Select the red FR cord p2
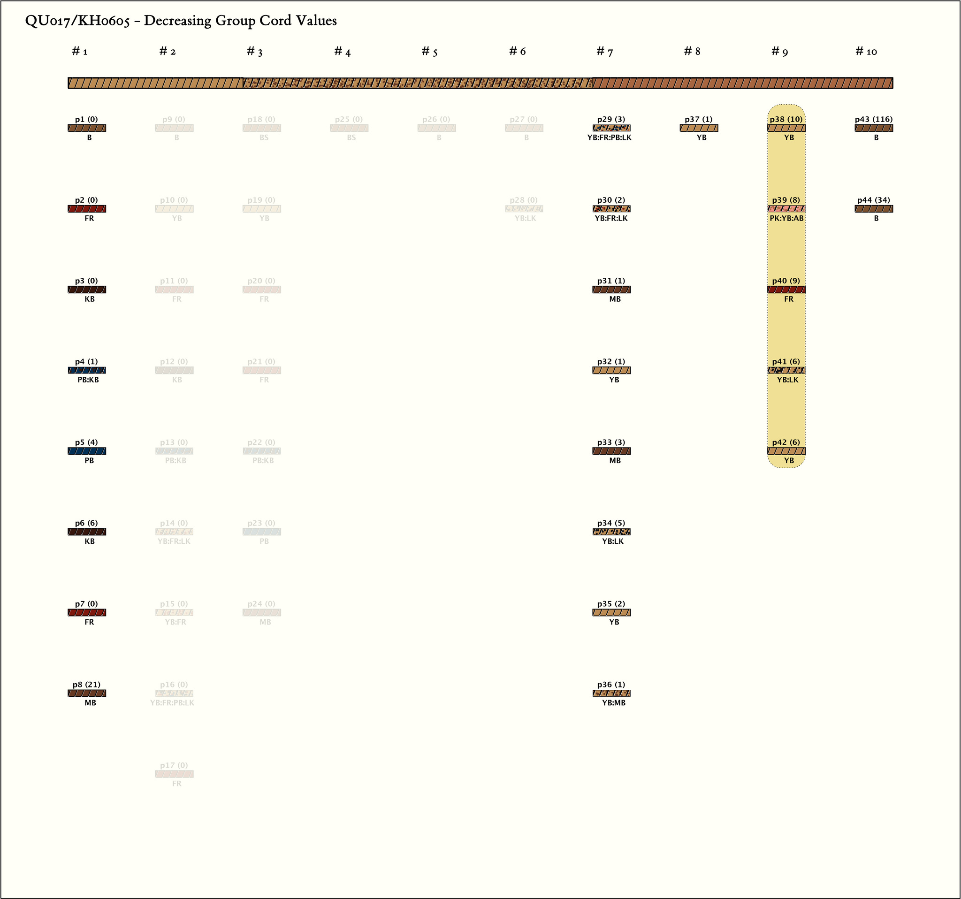Viewport: 961px width, 899px height. (x=86, y=209)
